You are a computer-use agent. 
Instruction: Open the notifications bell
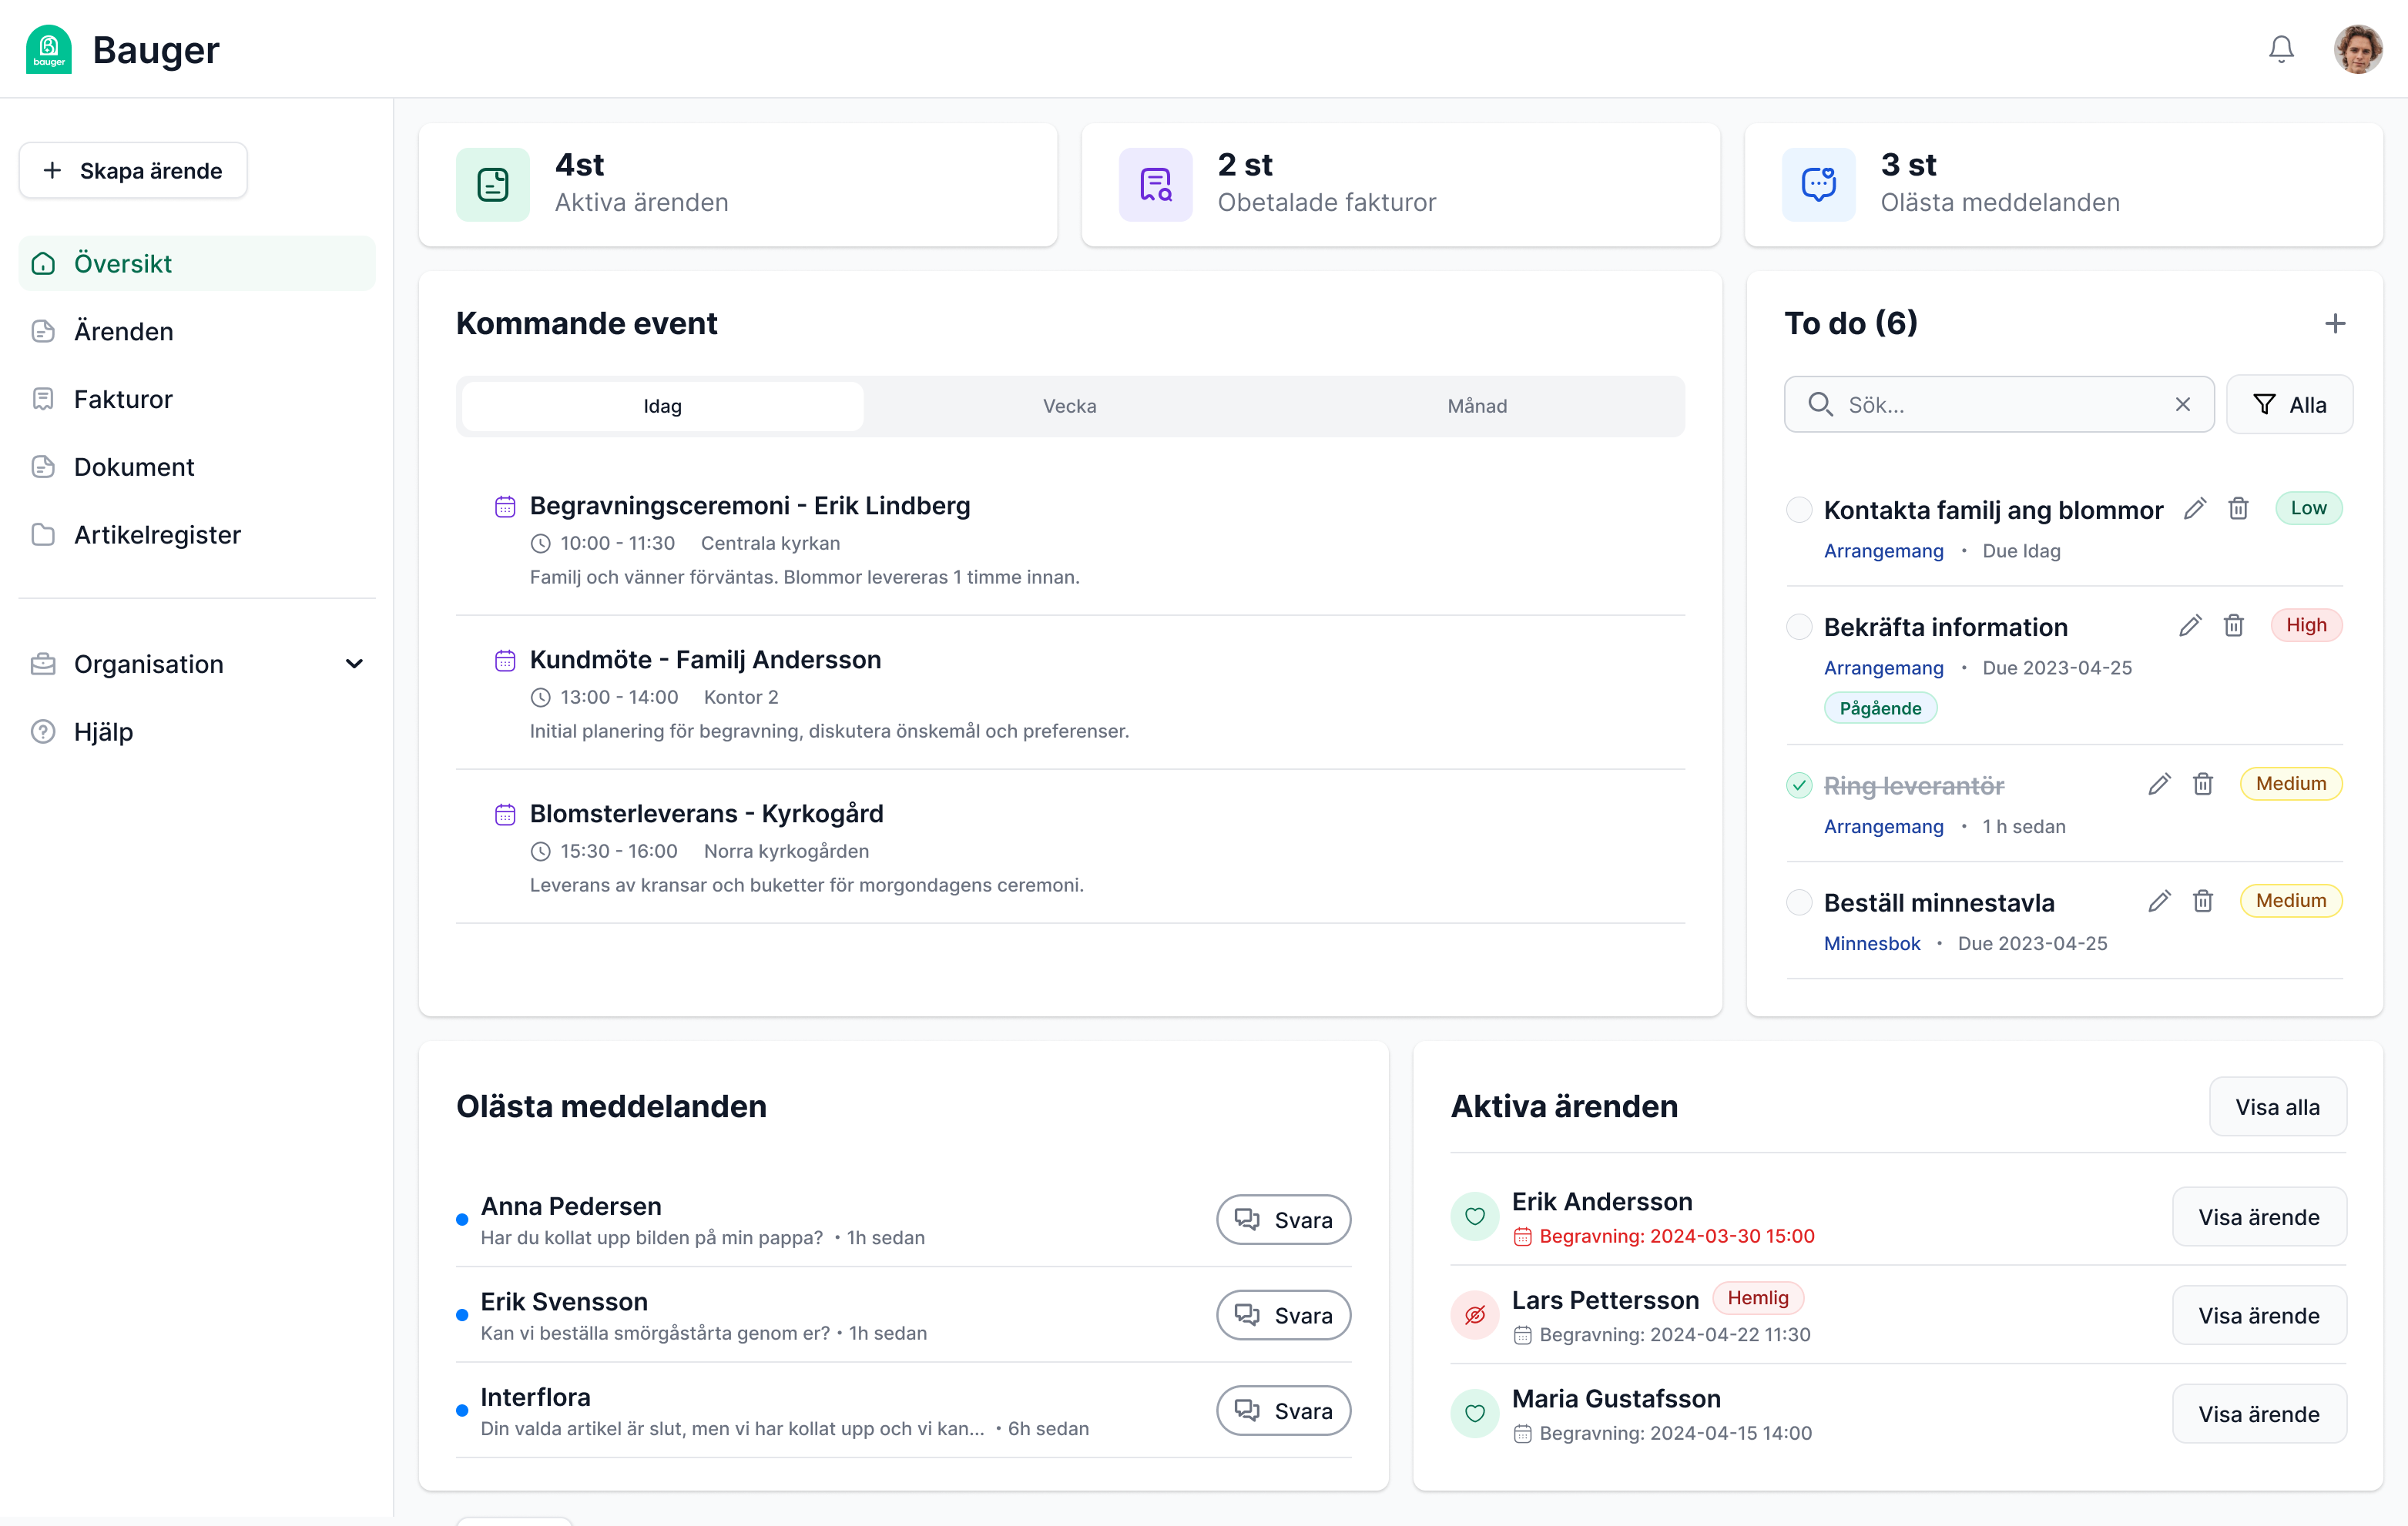pyautogui.click(x=2280, y=49)
